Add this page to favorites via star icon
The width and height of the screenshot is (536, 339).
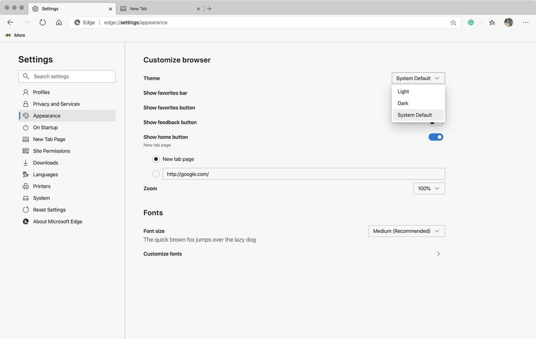tap(453, 22)
